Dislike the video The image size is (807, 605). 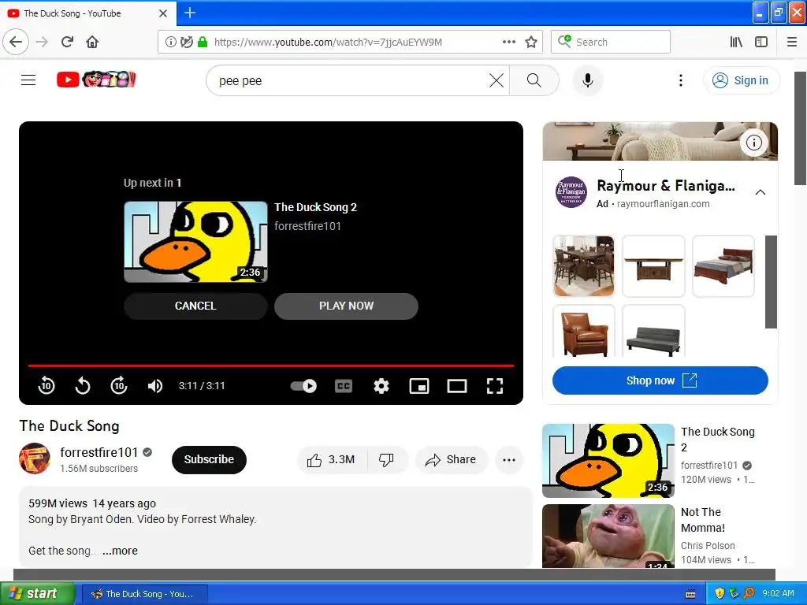(x=387, y=459)
